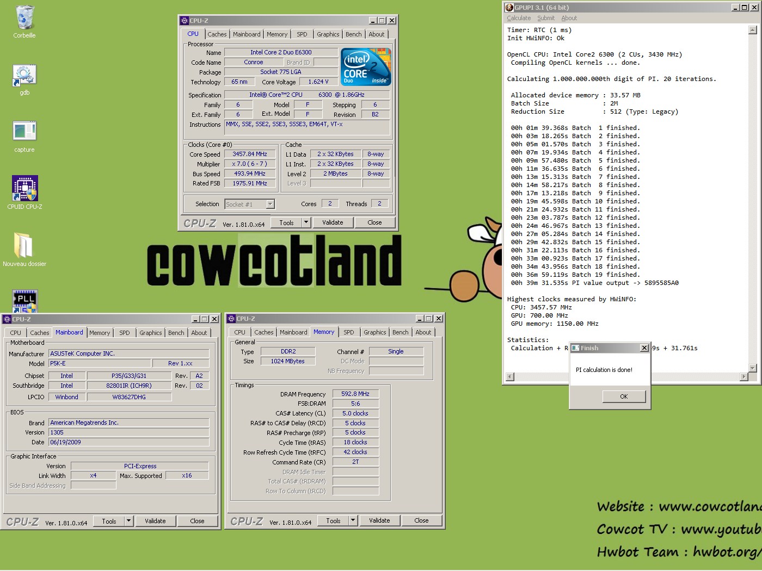Screen dimensions: 762x571
Task: Switch to Mainboard tab in top CPU-Z
Action: tap(247, 34)
